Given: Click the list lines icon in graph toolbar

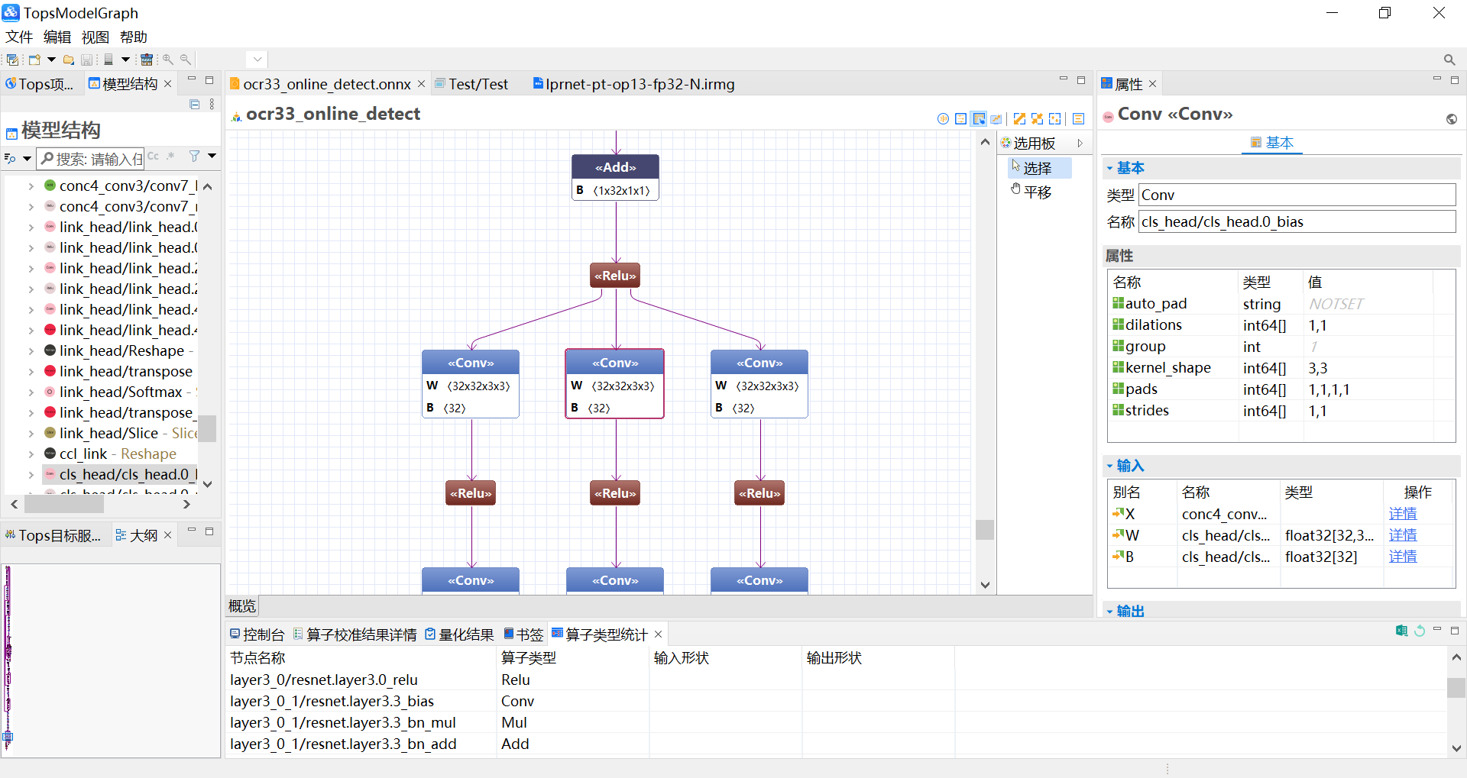Looking at the screenshot, I should [x=1078, y=119].
